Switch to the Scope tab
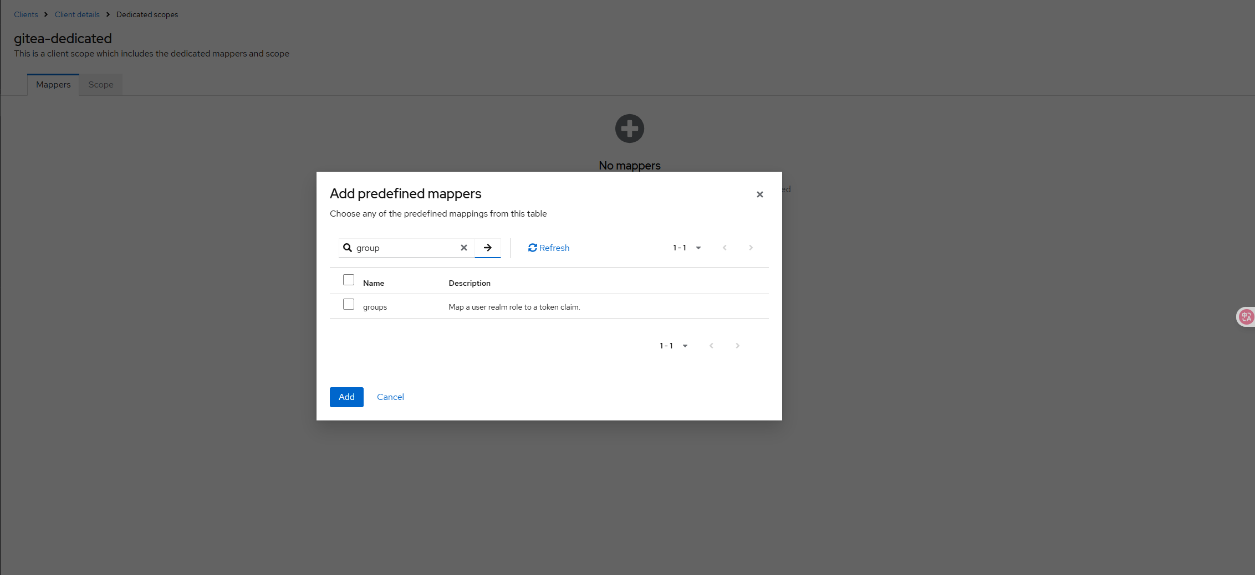1255x575 pixels. point(100,85)
